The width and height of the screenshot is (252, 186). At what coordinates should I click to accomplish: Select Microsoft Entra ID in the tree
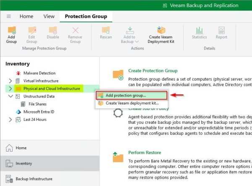(39, 112)
